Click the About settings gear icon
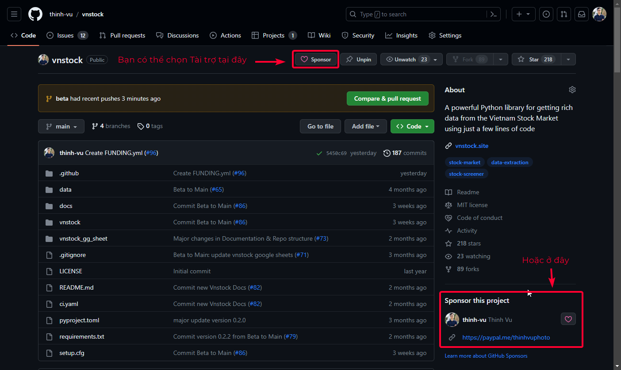 tap(572, 90)
